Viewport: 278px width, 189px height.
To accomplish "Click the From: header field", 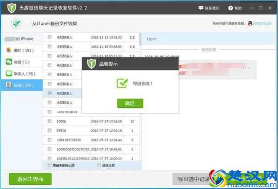I will pos(208,39).
